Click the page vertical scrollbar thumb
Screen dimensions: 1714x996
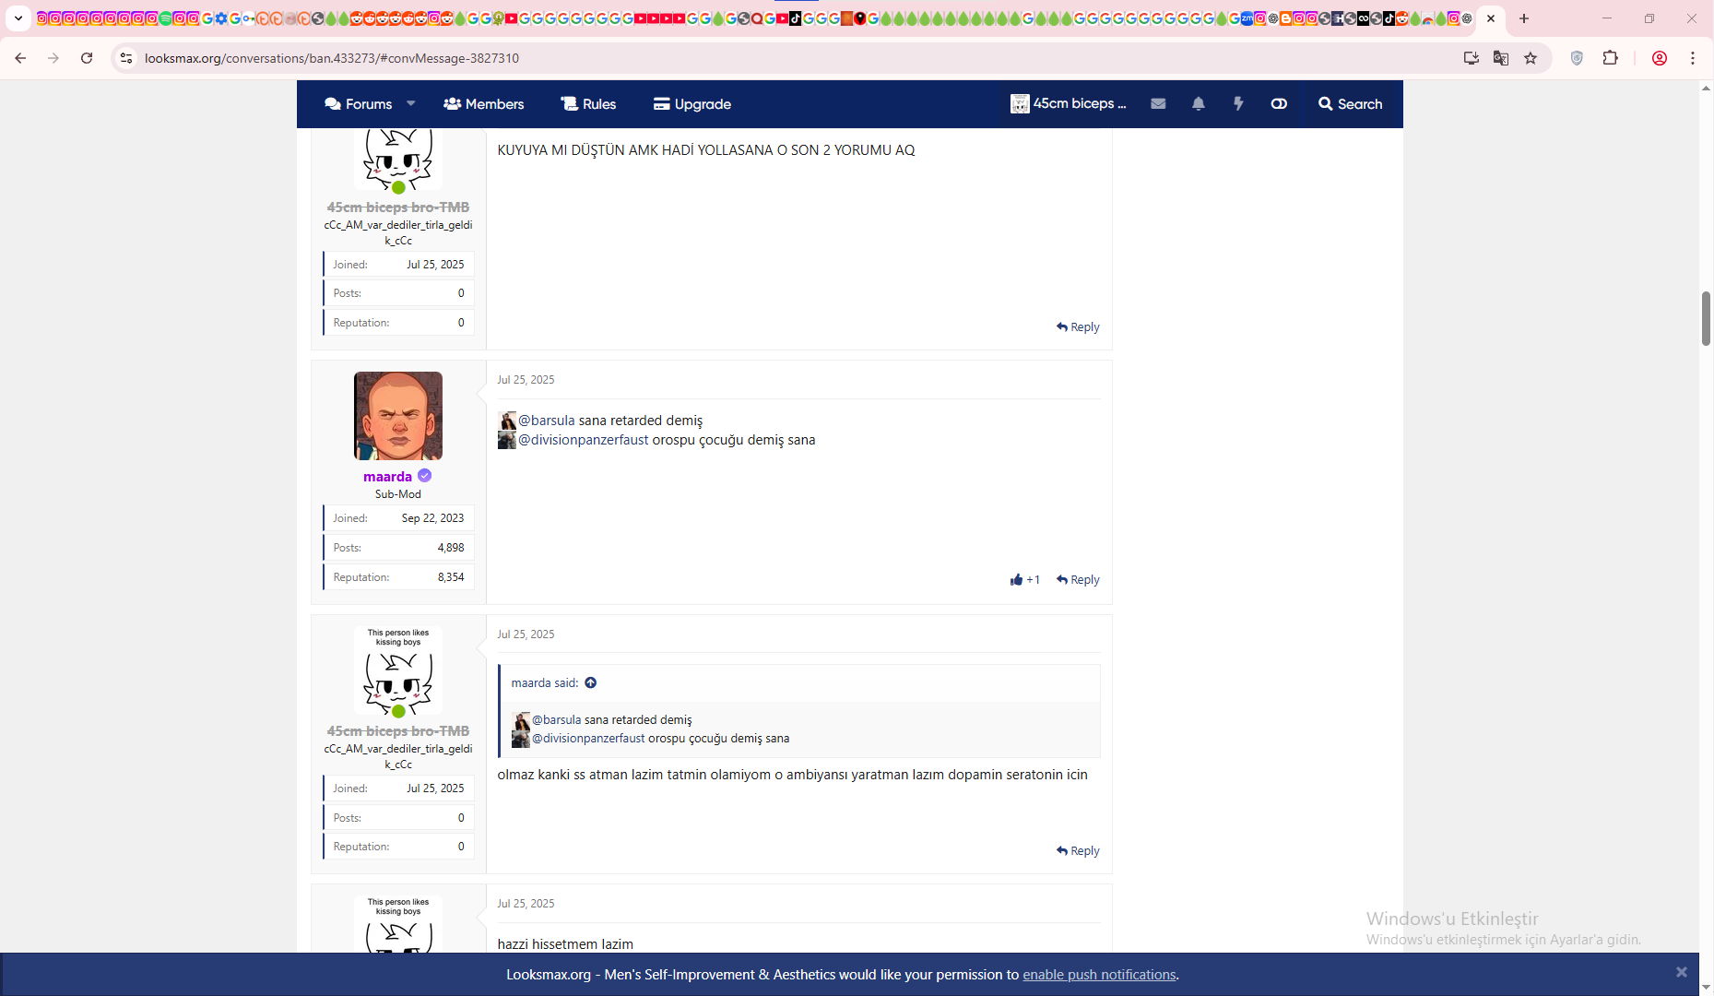coord(1706,318)
